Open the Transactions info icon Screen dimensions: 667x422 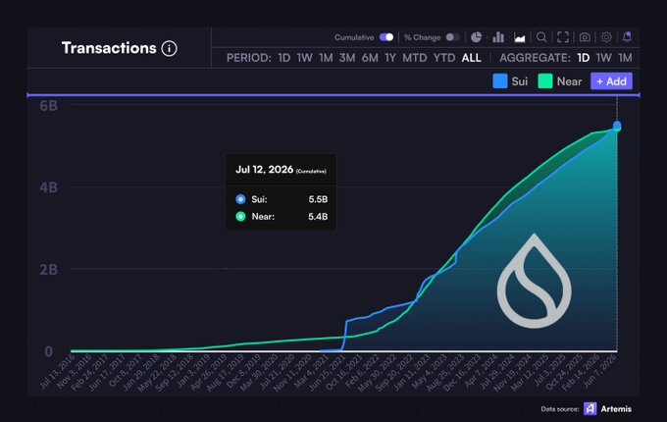click(169, 48)
